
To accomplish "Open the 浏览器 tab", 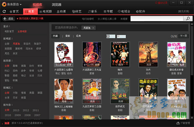I will pos(57,5).
